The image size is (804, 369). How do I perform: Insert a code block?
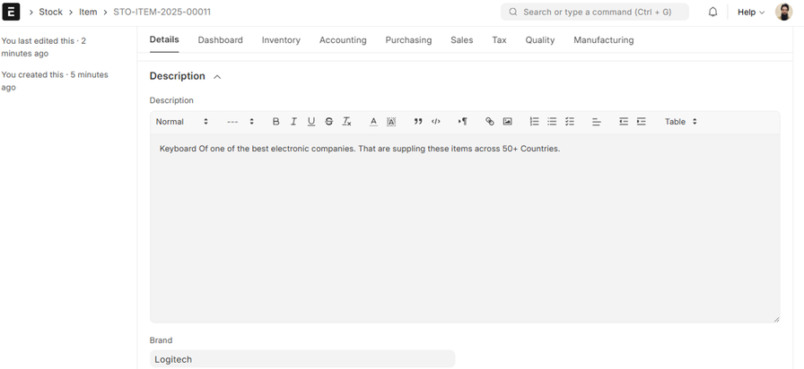point(436,122)
